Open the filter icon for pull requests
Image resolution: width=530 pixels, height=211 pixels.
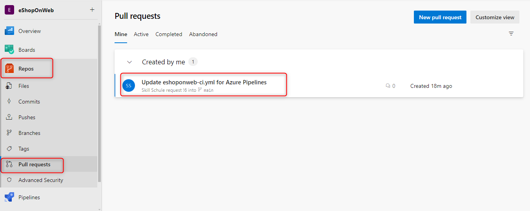pyautogui.click(x=511, y=34)
